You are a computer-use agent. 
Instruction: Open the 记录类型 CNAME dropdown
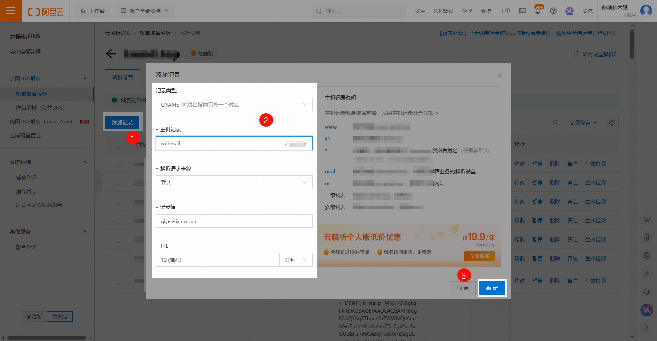(234, 104)
